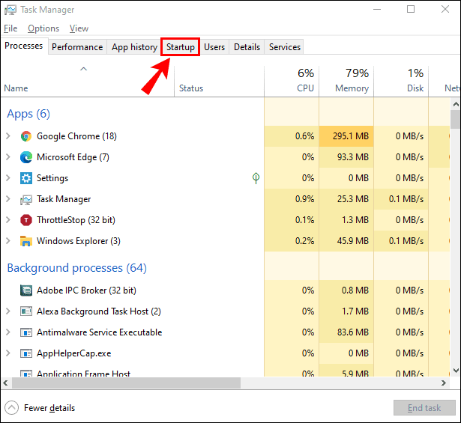Expand the Google Chrome process group
Image resolution: width=461 pixels, height=423 pixels.
[8, 136]
